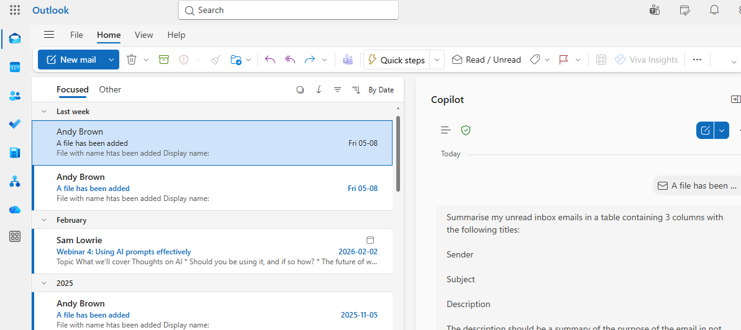Screen dimensions: 741x330
Task: Open ribbon more options ellipsis
Action: click(697, 60)
